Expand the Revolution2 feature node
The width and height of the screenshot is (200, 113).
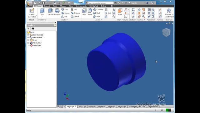coord(28,43)
